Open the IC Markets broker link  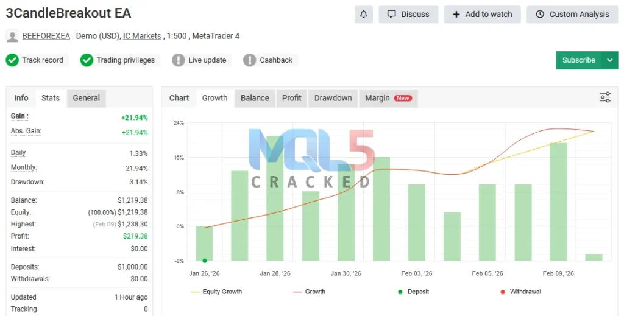[141, 36]
